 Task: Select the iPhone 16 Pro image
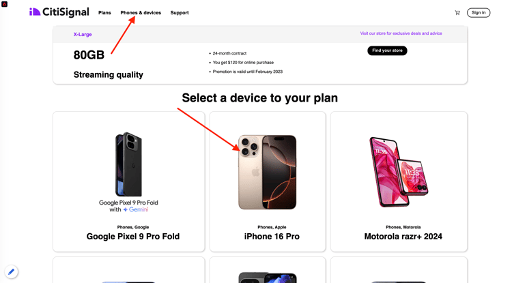pos(268,172)
